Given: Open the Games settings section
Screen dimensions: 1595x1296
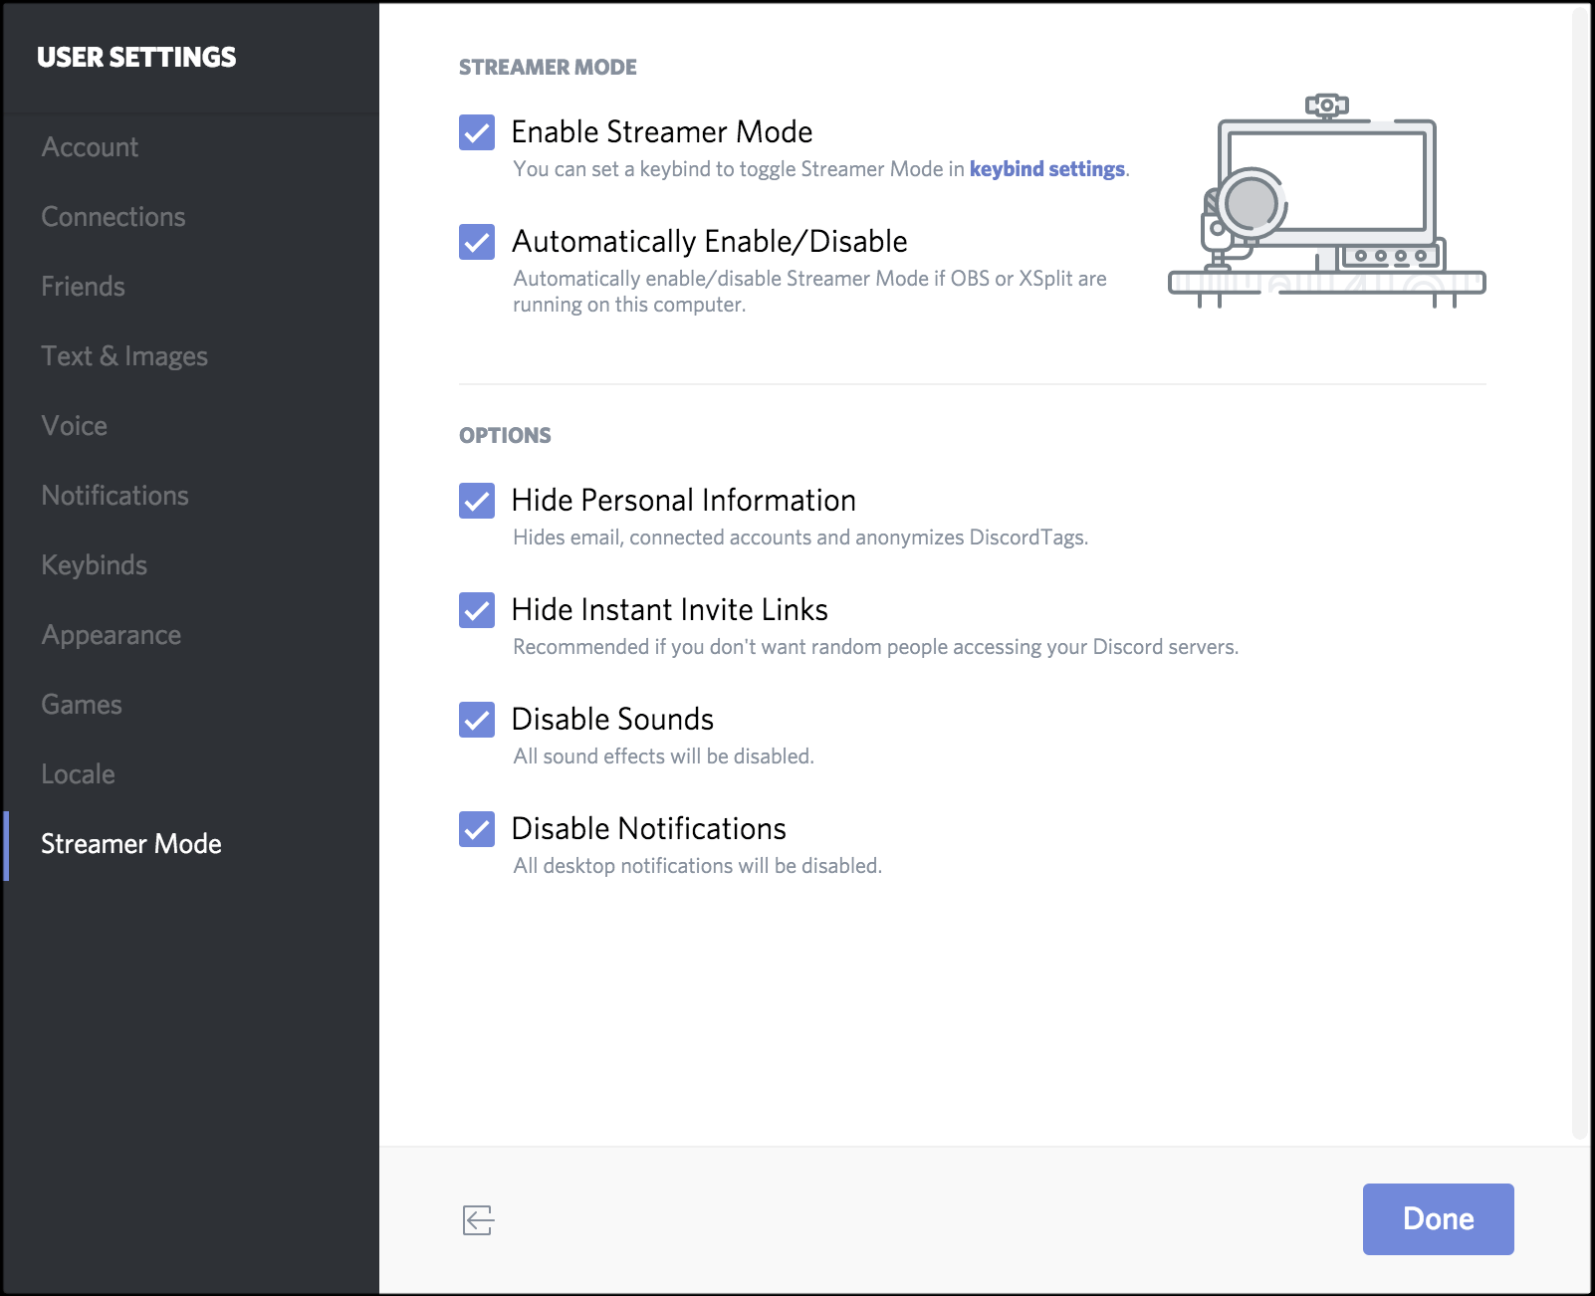Looking at the screenshot, I should click(x=82, y=704).
